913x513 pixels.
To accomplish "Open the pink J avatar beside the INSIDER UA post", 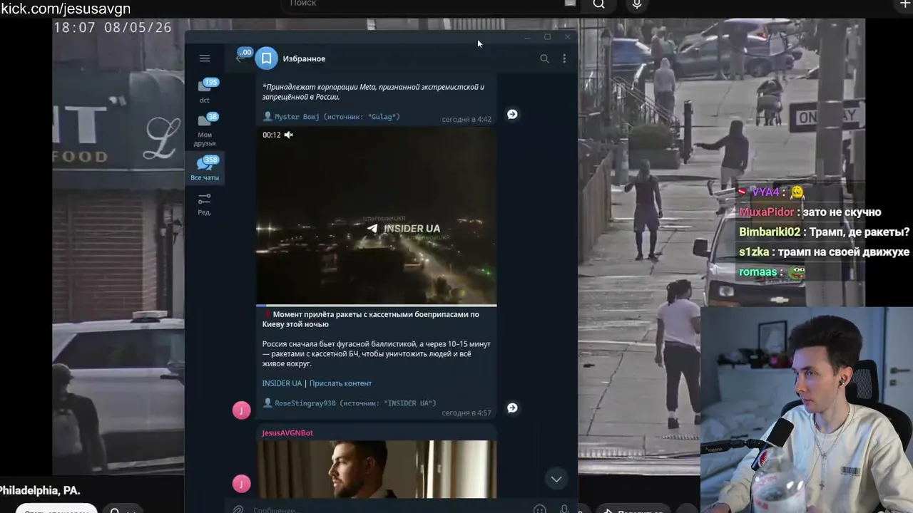I will tap(242, 410).
